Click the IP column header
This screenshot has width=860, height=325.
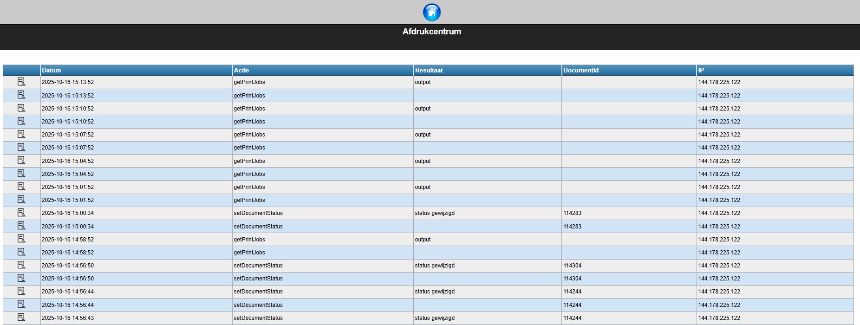tap(701, 70)
